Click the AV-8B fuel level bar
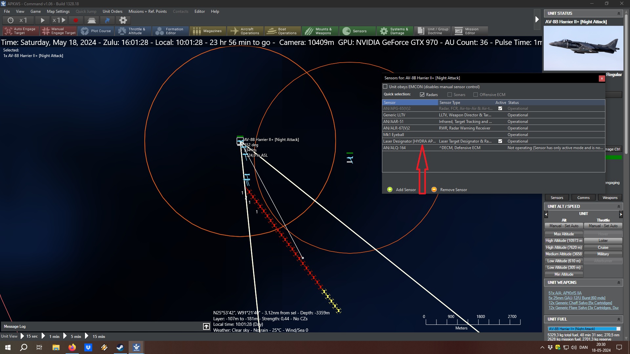 584,329
